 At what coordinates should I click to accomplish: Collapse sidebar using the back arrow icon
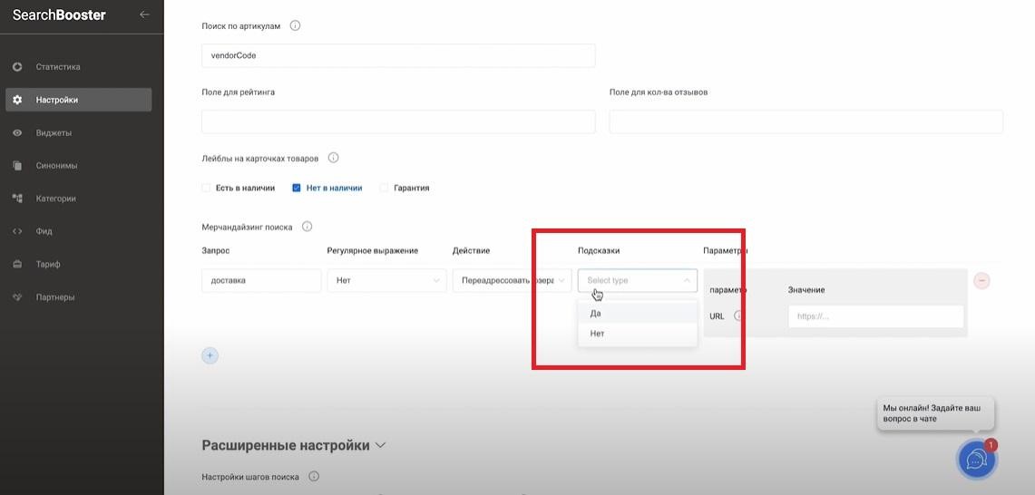coord(144,15)
